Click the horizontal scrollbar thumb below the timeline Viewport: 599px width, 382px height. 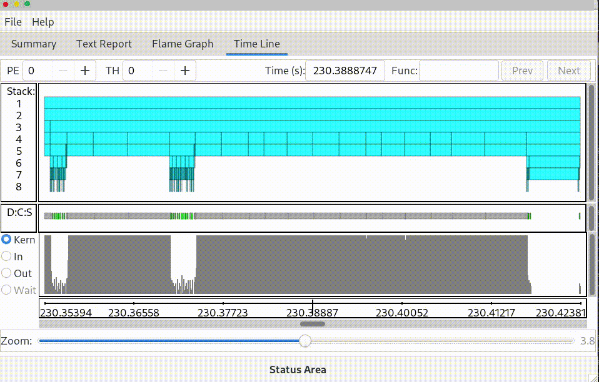tap(312, 324)
